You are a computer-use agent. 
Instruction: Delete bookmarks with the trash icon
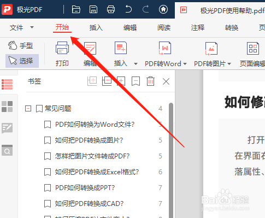[150, 81]
